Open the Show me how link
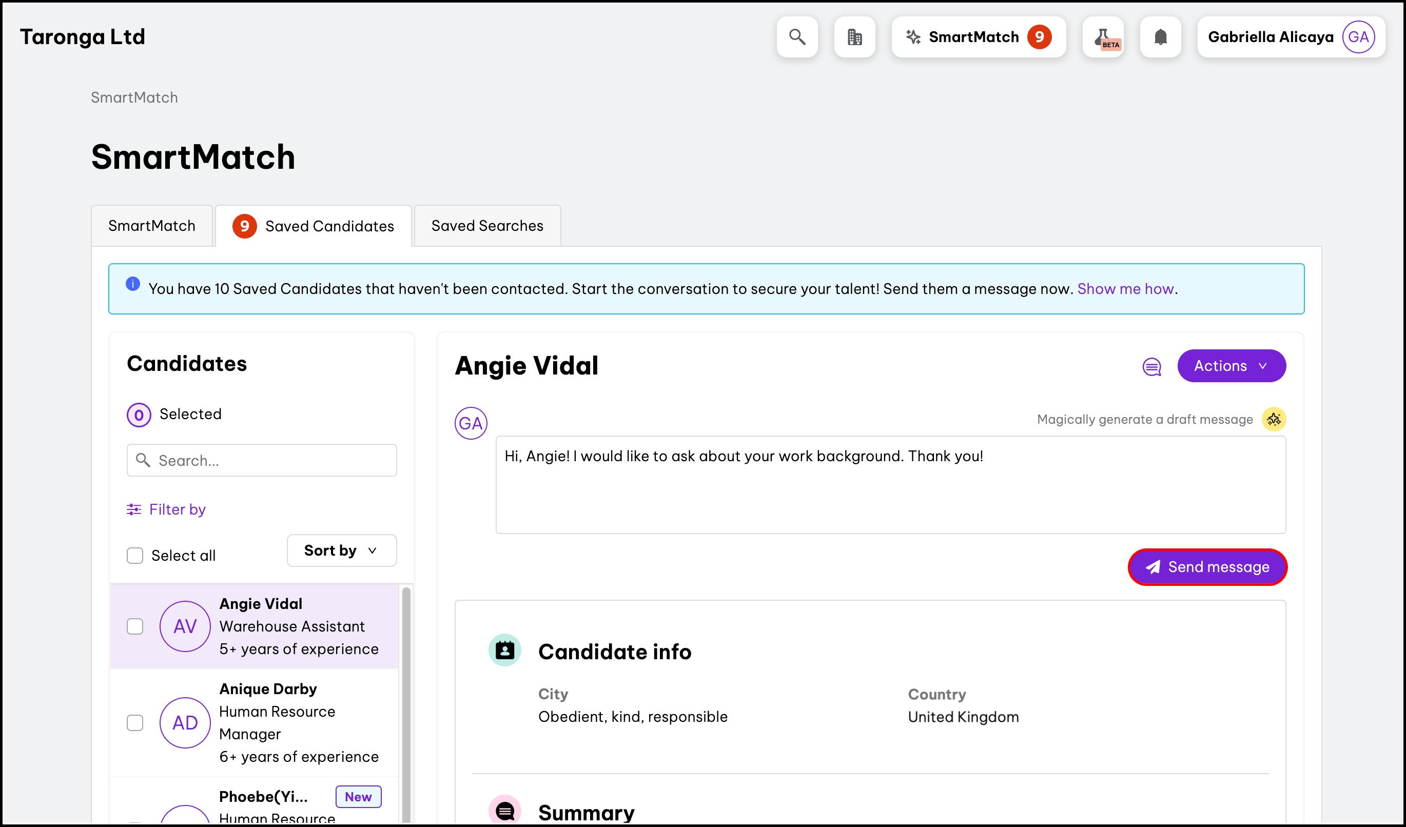 pos(1125,289)
